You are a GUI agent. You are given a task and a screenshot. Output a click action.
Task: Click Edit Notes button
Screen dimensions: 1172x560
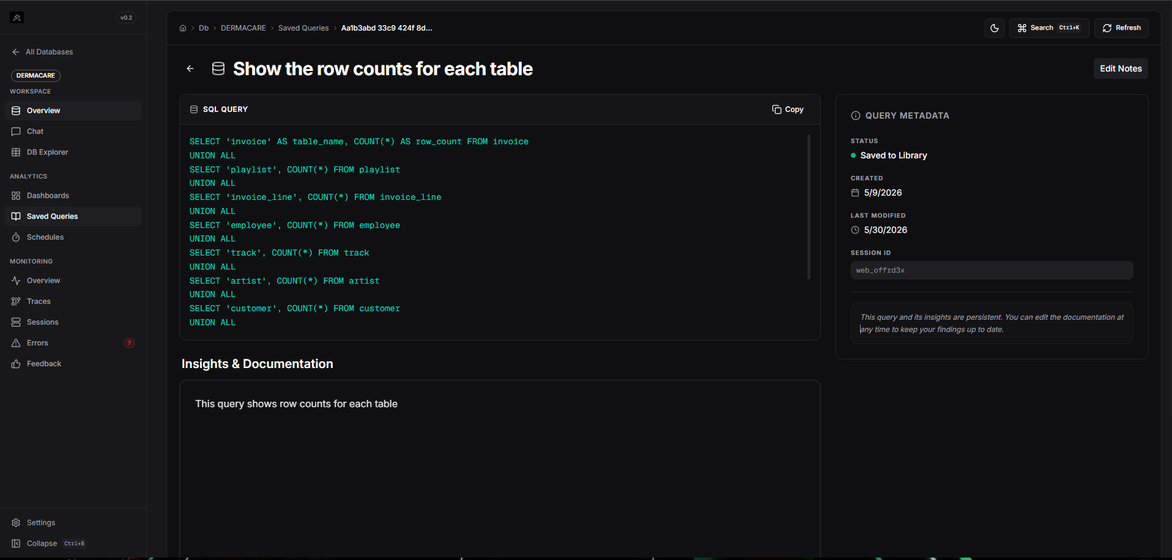tap(1121, 68)
